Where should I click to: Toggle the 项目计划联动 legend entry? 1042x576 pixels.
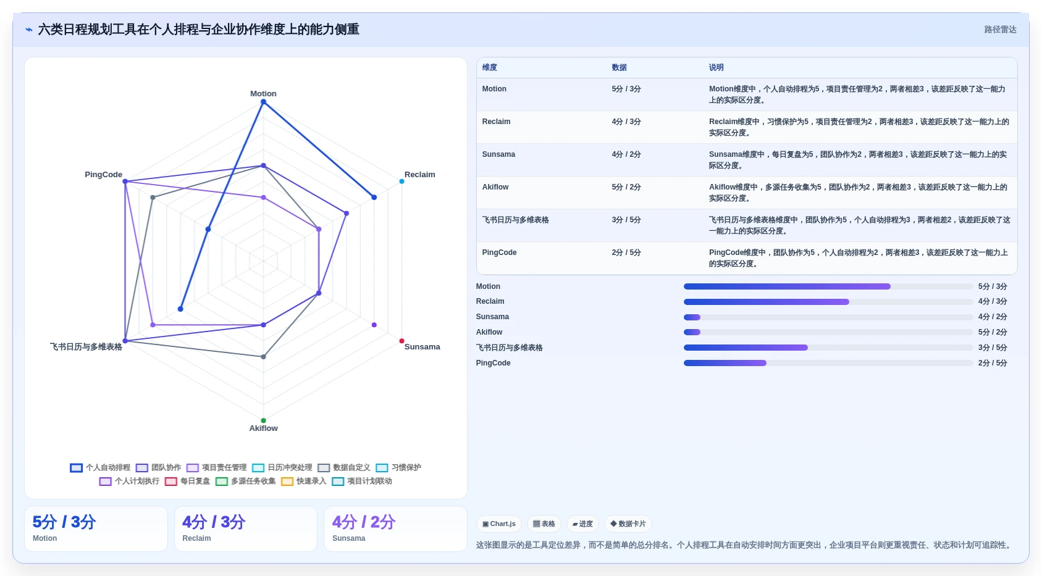pos(362,482)
